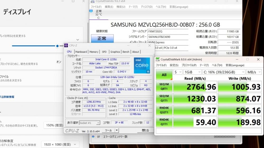Open the test count dropdown showing 5
Image resolution: width=264 pixels, height=148 pixels.
click(178, 72)
